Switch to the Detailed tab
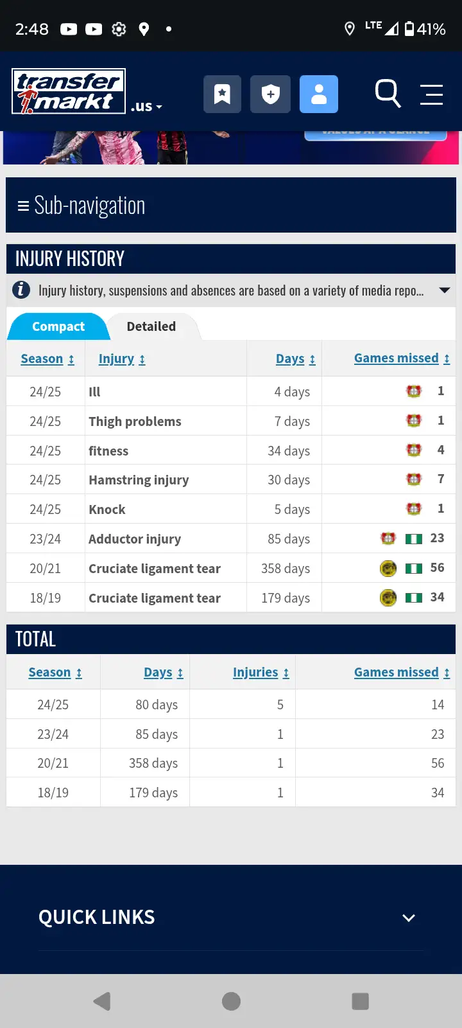The image size is (462, 1028). click(151, 326)
